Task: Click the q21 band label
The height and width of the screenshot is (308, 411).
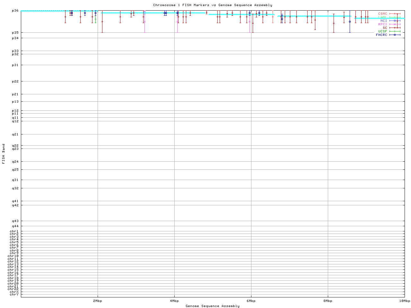Action: 15,134
